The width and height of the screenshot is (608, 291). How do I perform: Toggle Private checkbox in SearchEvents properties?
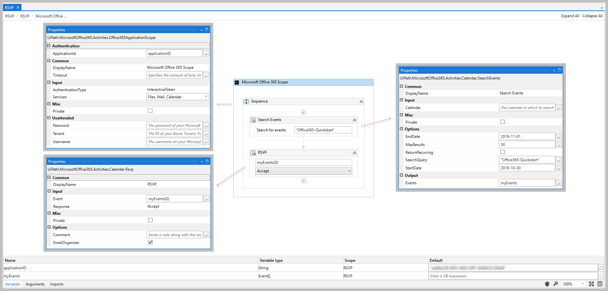(503, 122)
